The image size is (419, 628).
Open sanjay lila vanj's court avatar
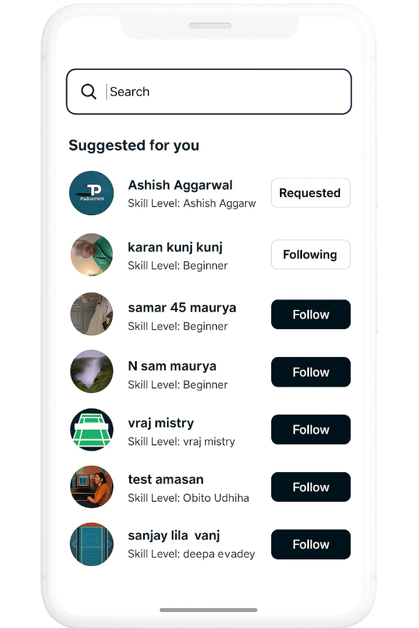coord(91,544)
